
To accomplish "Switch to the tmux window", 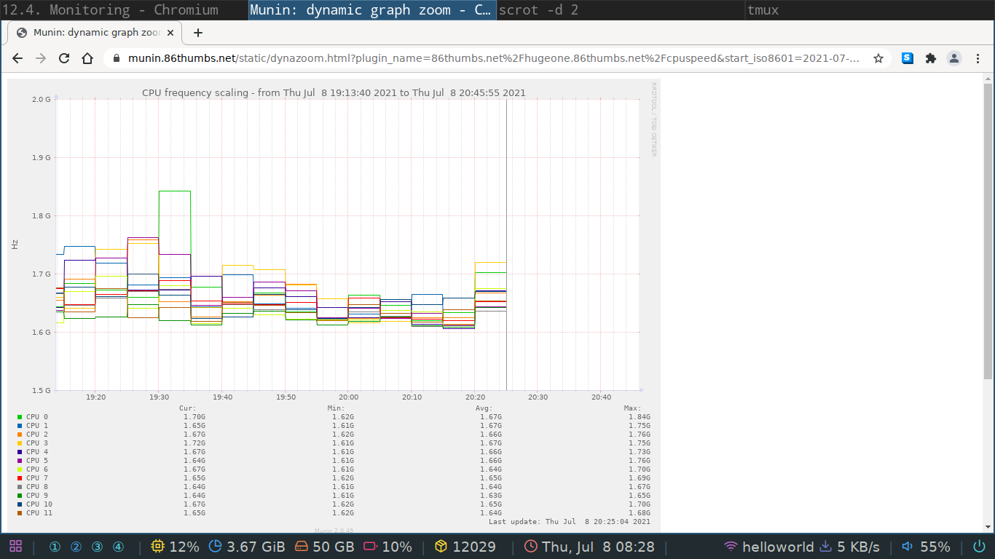I will pyautogui.click(x=870, y=10).
